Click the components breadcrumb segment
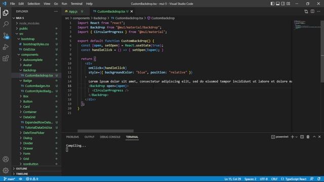The image size is (324, 182). coord(81,18)
